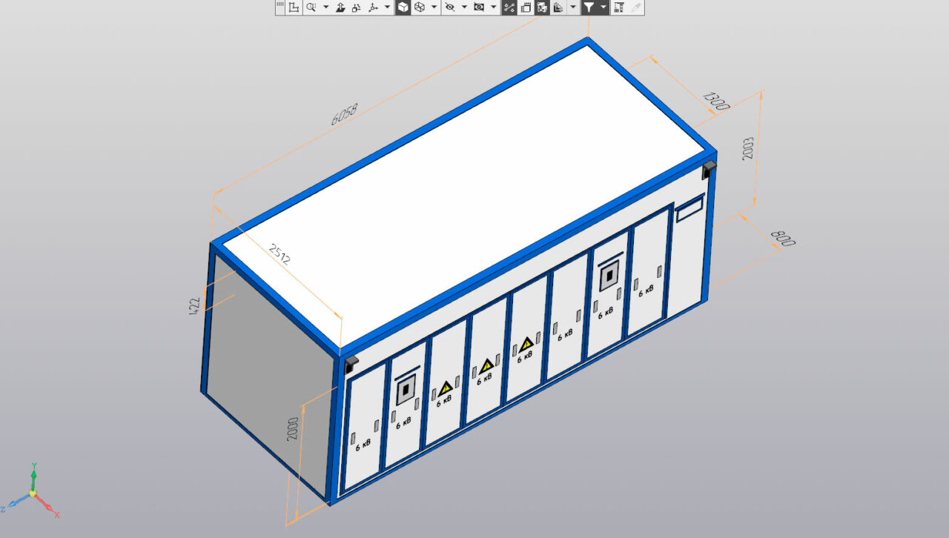Select the zoom magnifier tool

(311, 7)
